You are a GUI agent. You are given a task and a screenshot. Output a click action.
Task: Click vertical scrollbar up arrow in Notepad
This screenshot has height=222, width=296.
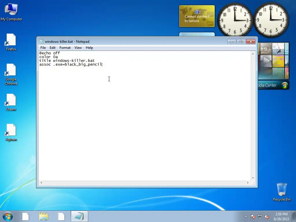point(253,54)
